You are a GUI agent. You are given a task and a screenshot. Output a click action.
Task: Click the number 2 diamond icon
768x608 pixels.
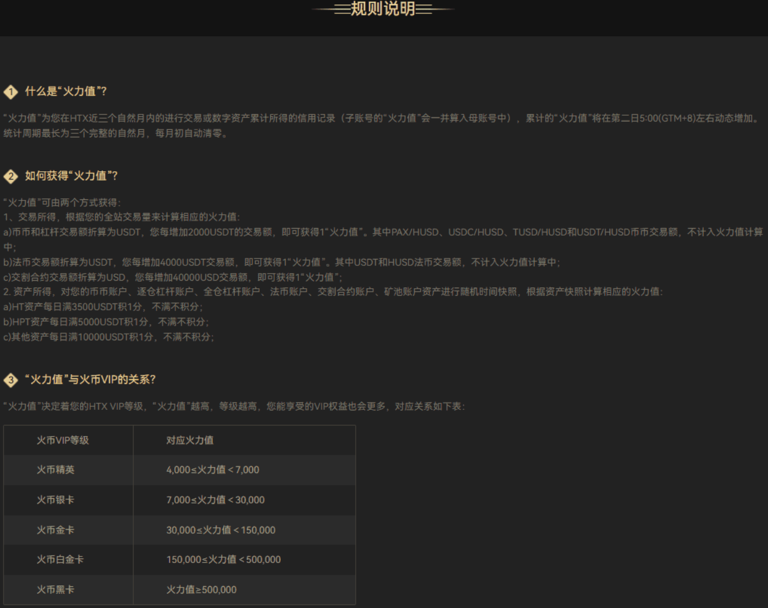pyautogui.click(x=11, y=177)
